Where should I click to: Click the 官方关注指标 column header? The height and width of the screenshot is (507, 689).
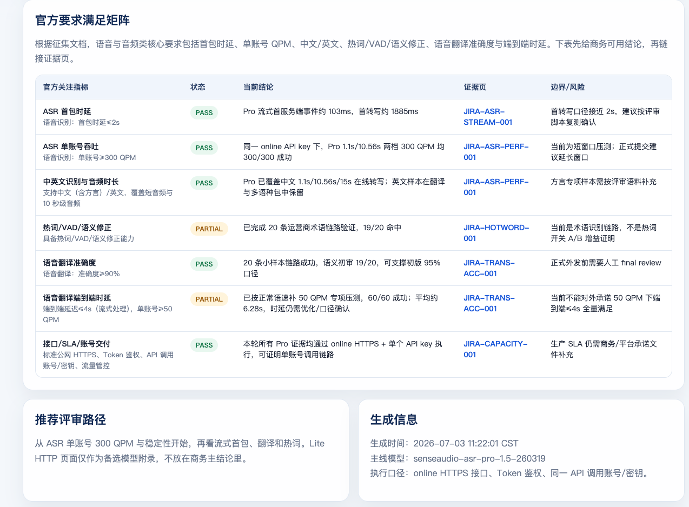[66, 87]
